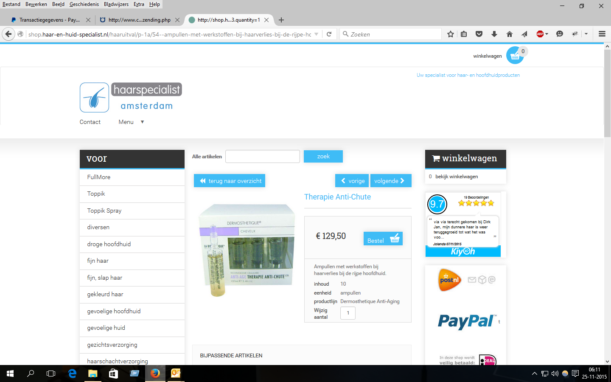The image size is (611, 382).
Task: Click the chat smiley toolbar icon
Action: click(x=560, y=34)
